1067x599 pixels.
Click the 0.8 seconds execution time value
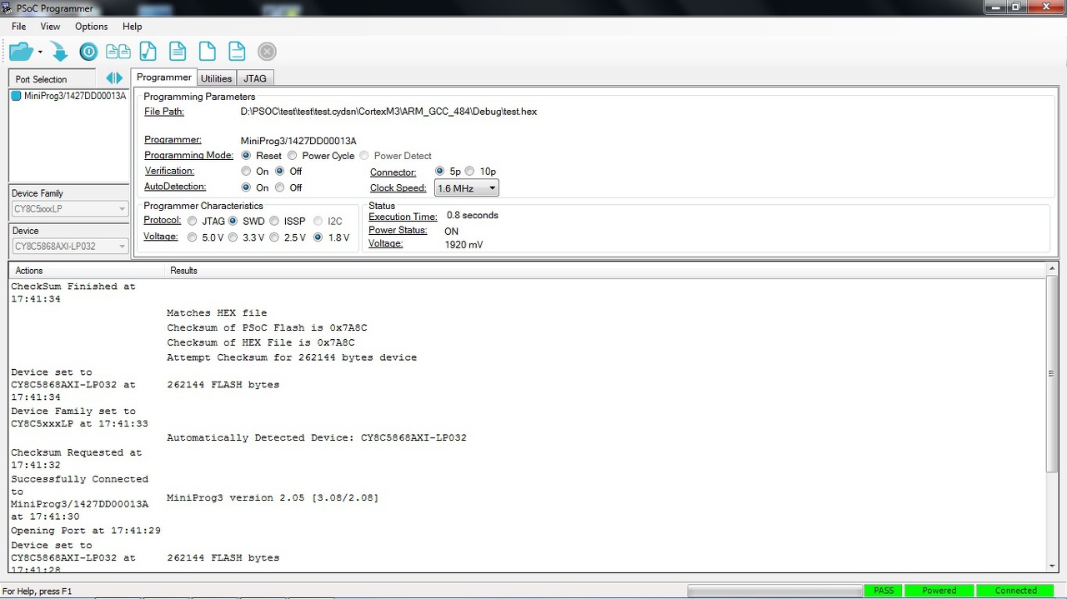[x=472, y=215]
